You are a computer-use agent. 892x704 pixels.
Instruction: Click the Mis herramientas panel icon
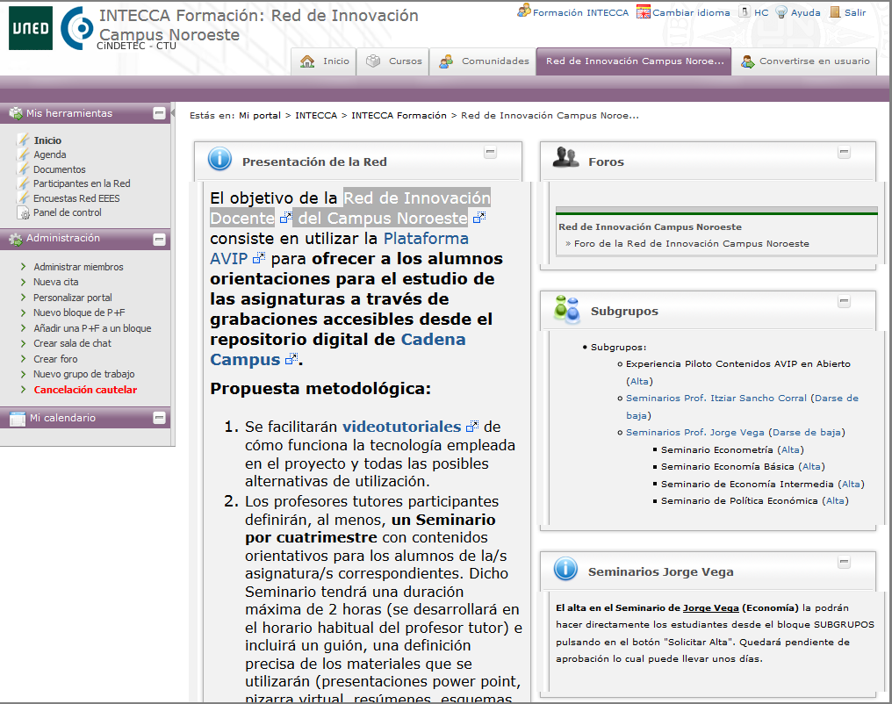click(16, 113)
